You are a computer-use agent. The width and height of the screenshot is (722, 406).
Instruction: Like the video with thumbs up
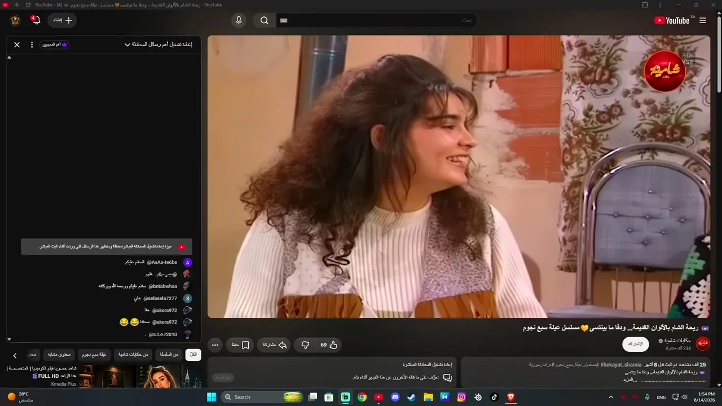[329, 345]
